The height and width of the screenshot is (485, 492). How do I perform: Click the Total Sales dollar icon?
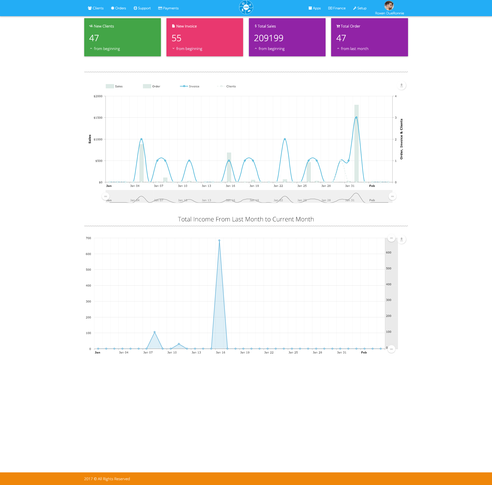pyautogui.click(x=255, y=26)
